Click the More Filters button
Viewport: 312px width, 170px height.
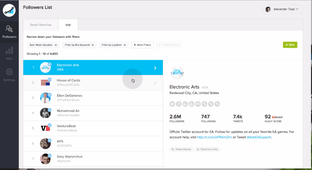click(x=142, y=45)
